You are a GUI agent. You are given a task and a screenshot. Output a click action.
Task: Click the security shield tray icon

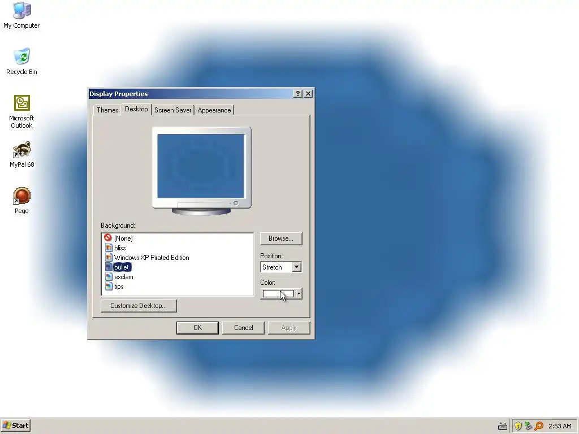(x=518, y=426)
